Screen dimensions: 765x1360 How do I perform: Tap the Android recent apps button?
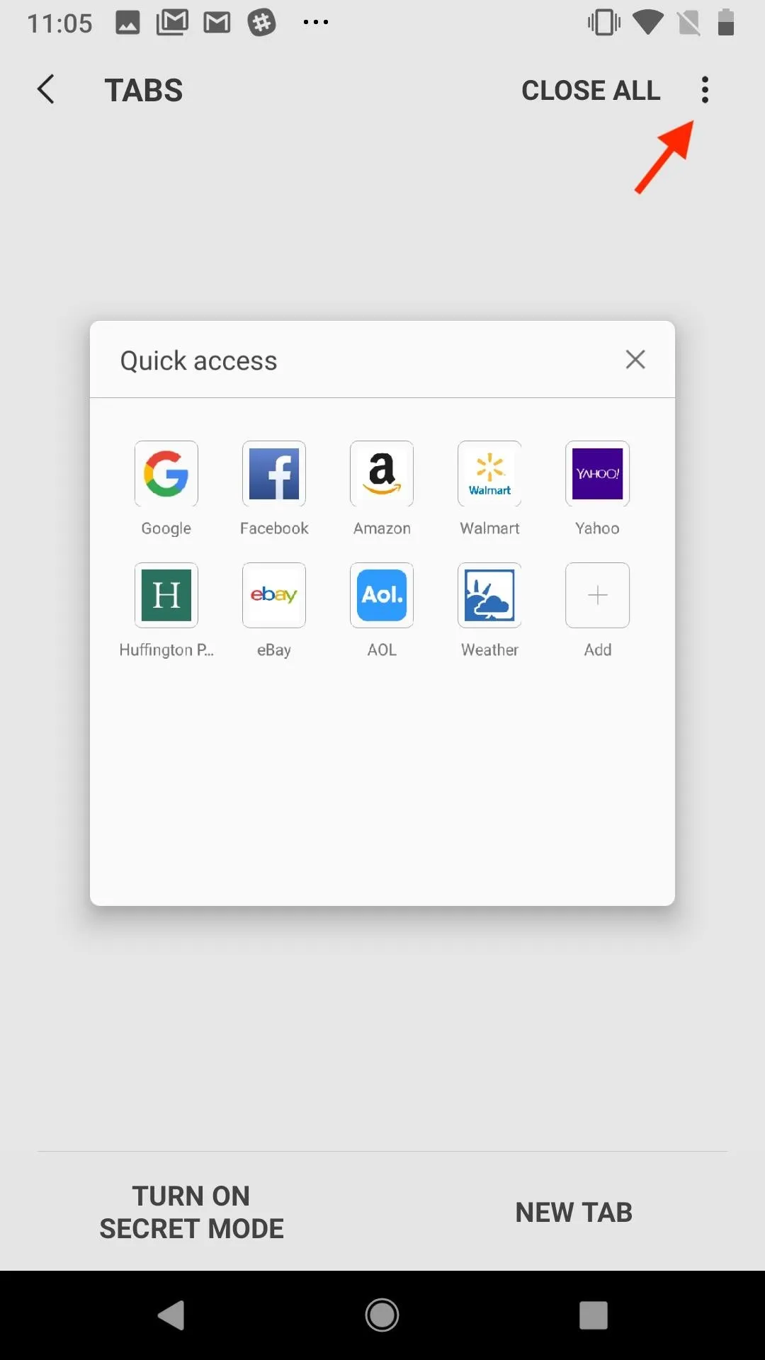594,1315
